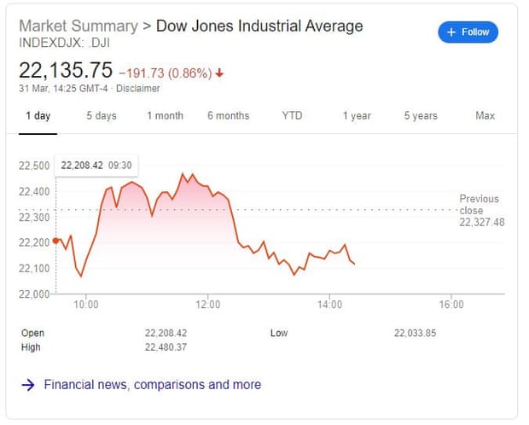Switch to the 5 days tab
The height and width of the screenshot is (425, 529).
(102, 116)
